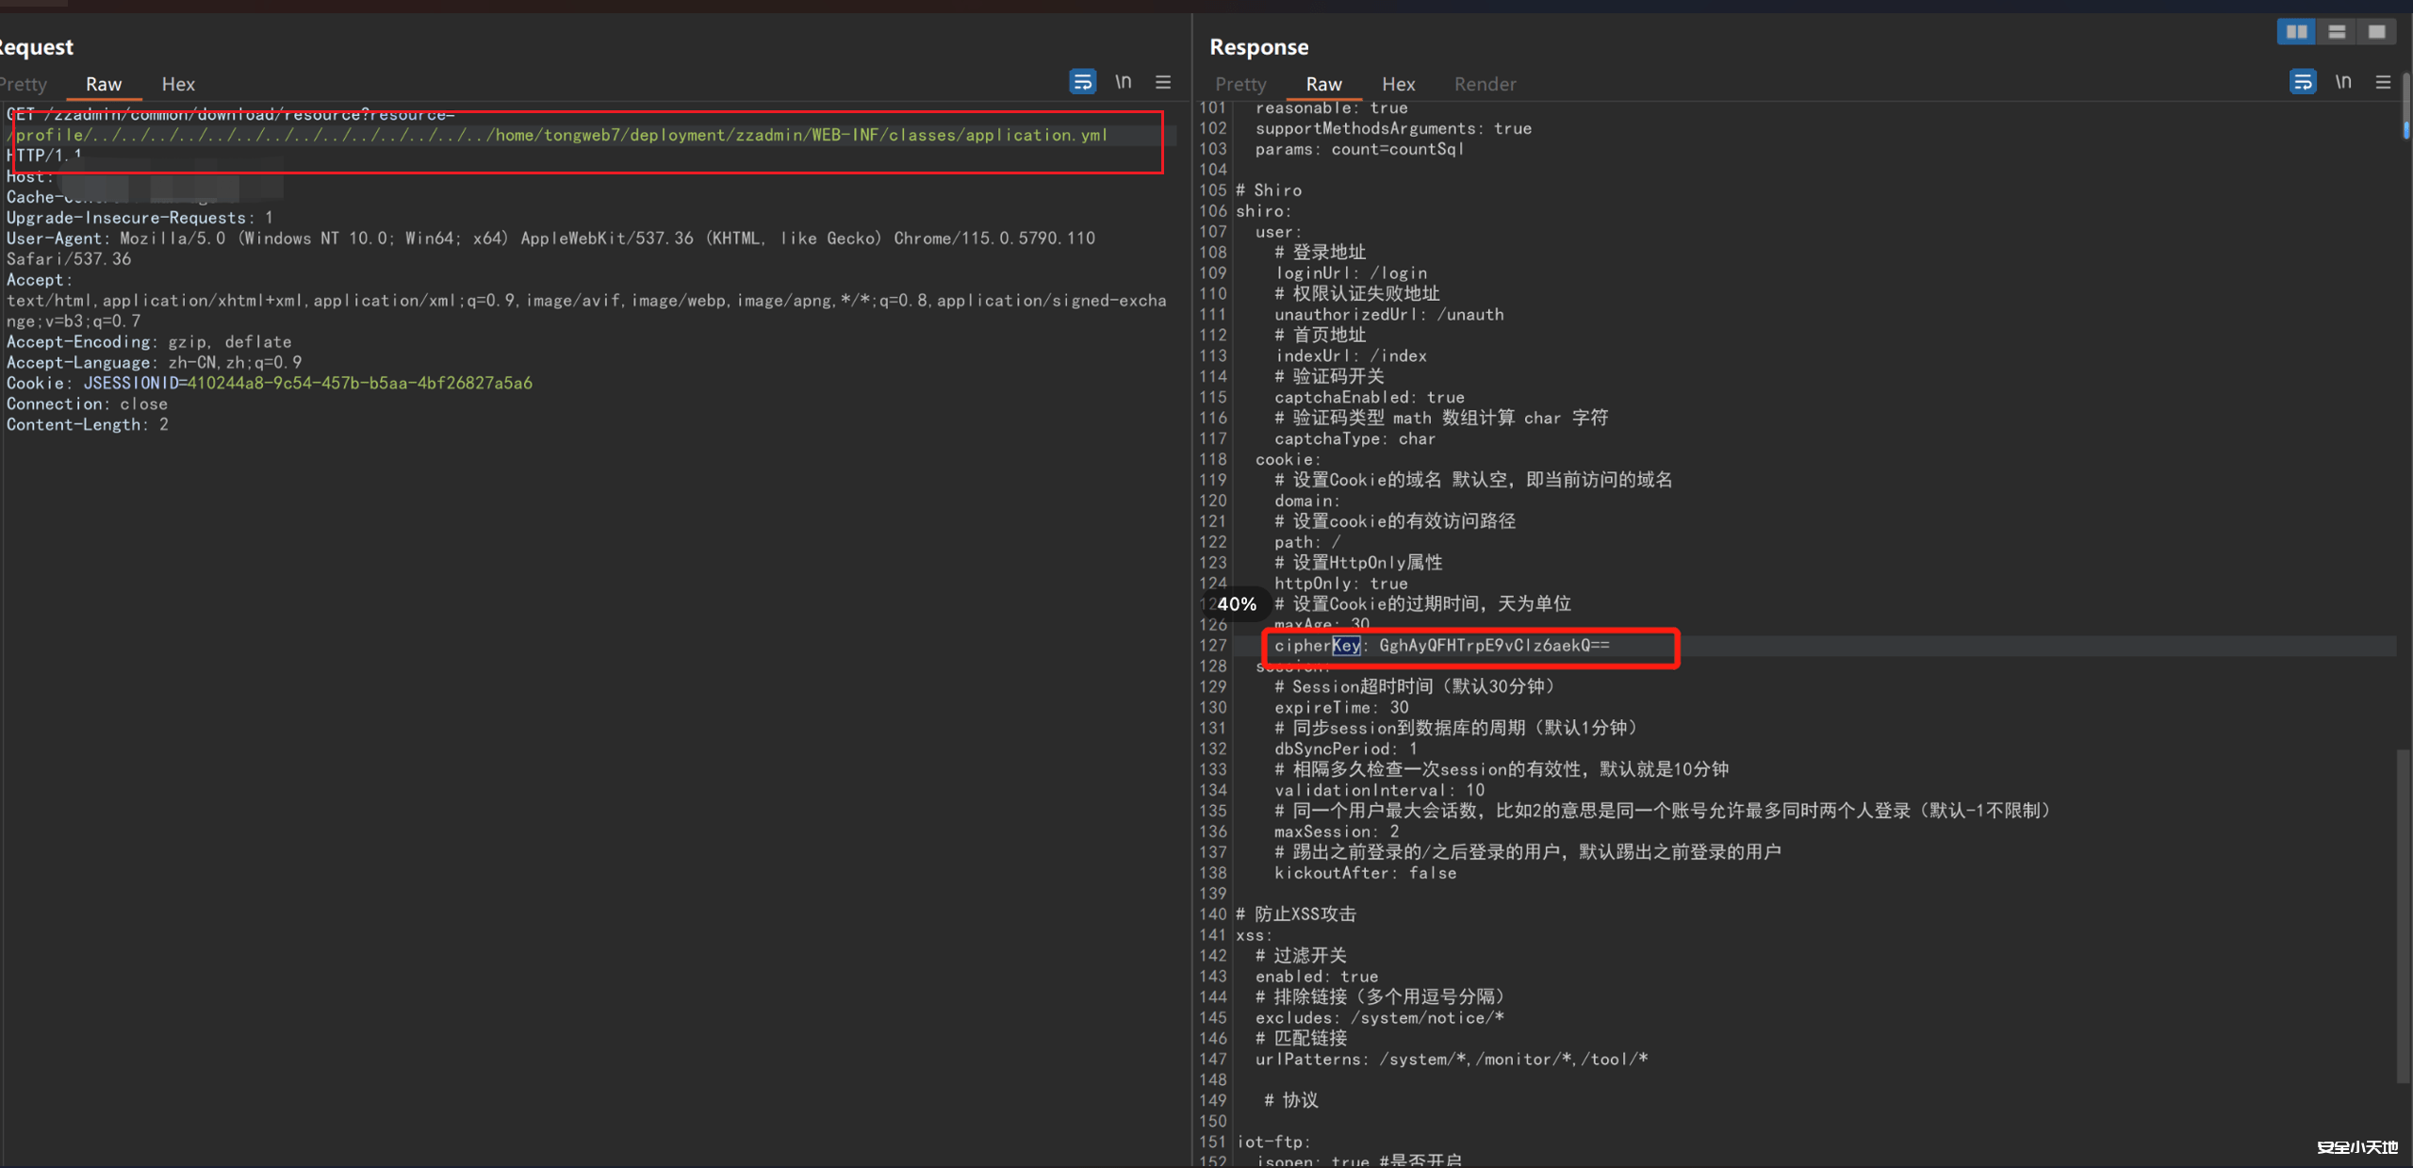
Task: Click line 106 shiro: in response
Action: [x=1263, y=211]
